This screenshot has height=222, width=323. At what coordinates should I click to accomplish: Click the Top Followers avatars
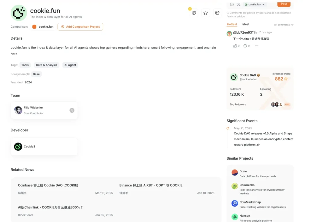(x=277, y=104)
